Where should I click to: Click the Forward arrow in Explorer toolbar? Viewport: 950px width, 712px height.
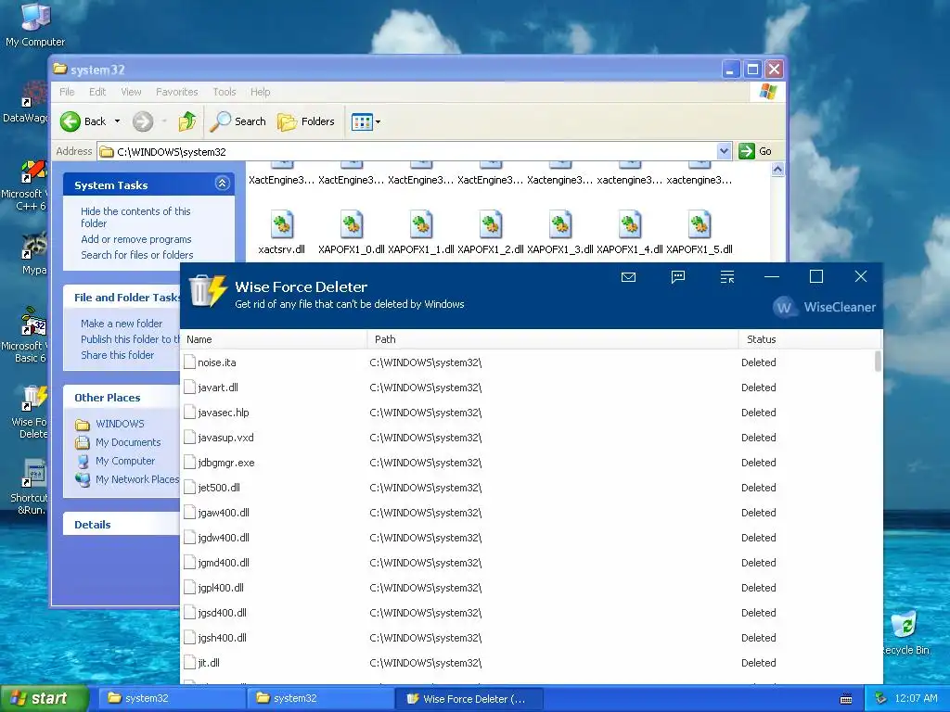point(143,121)
